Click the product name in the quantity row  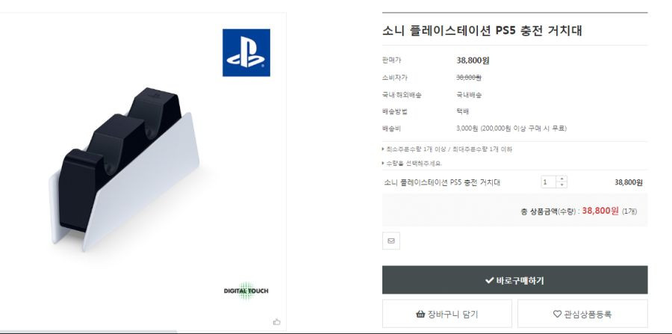(442, 182)
